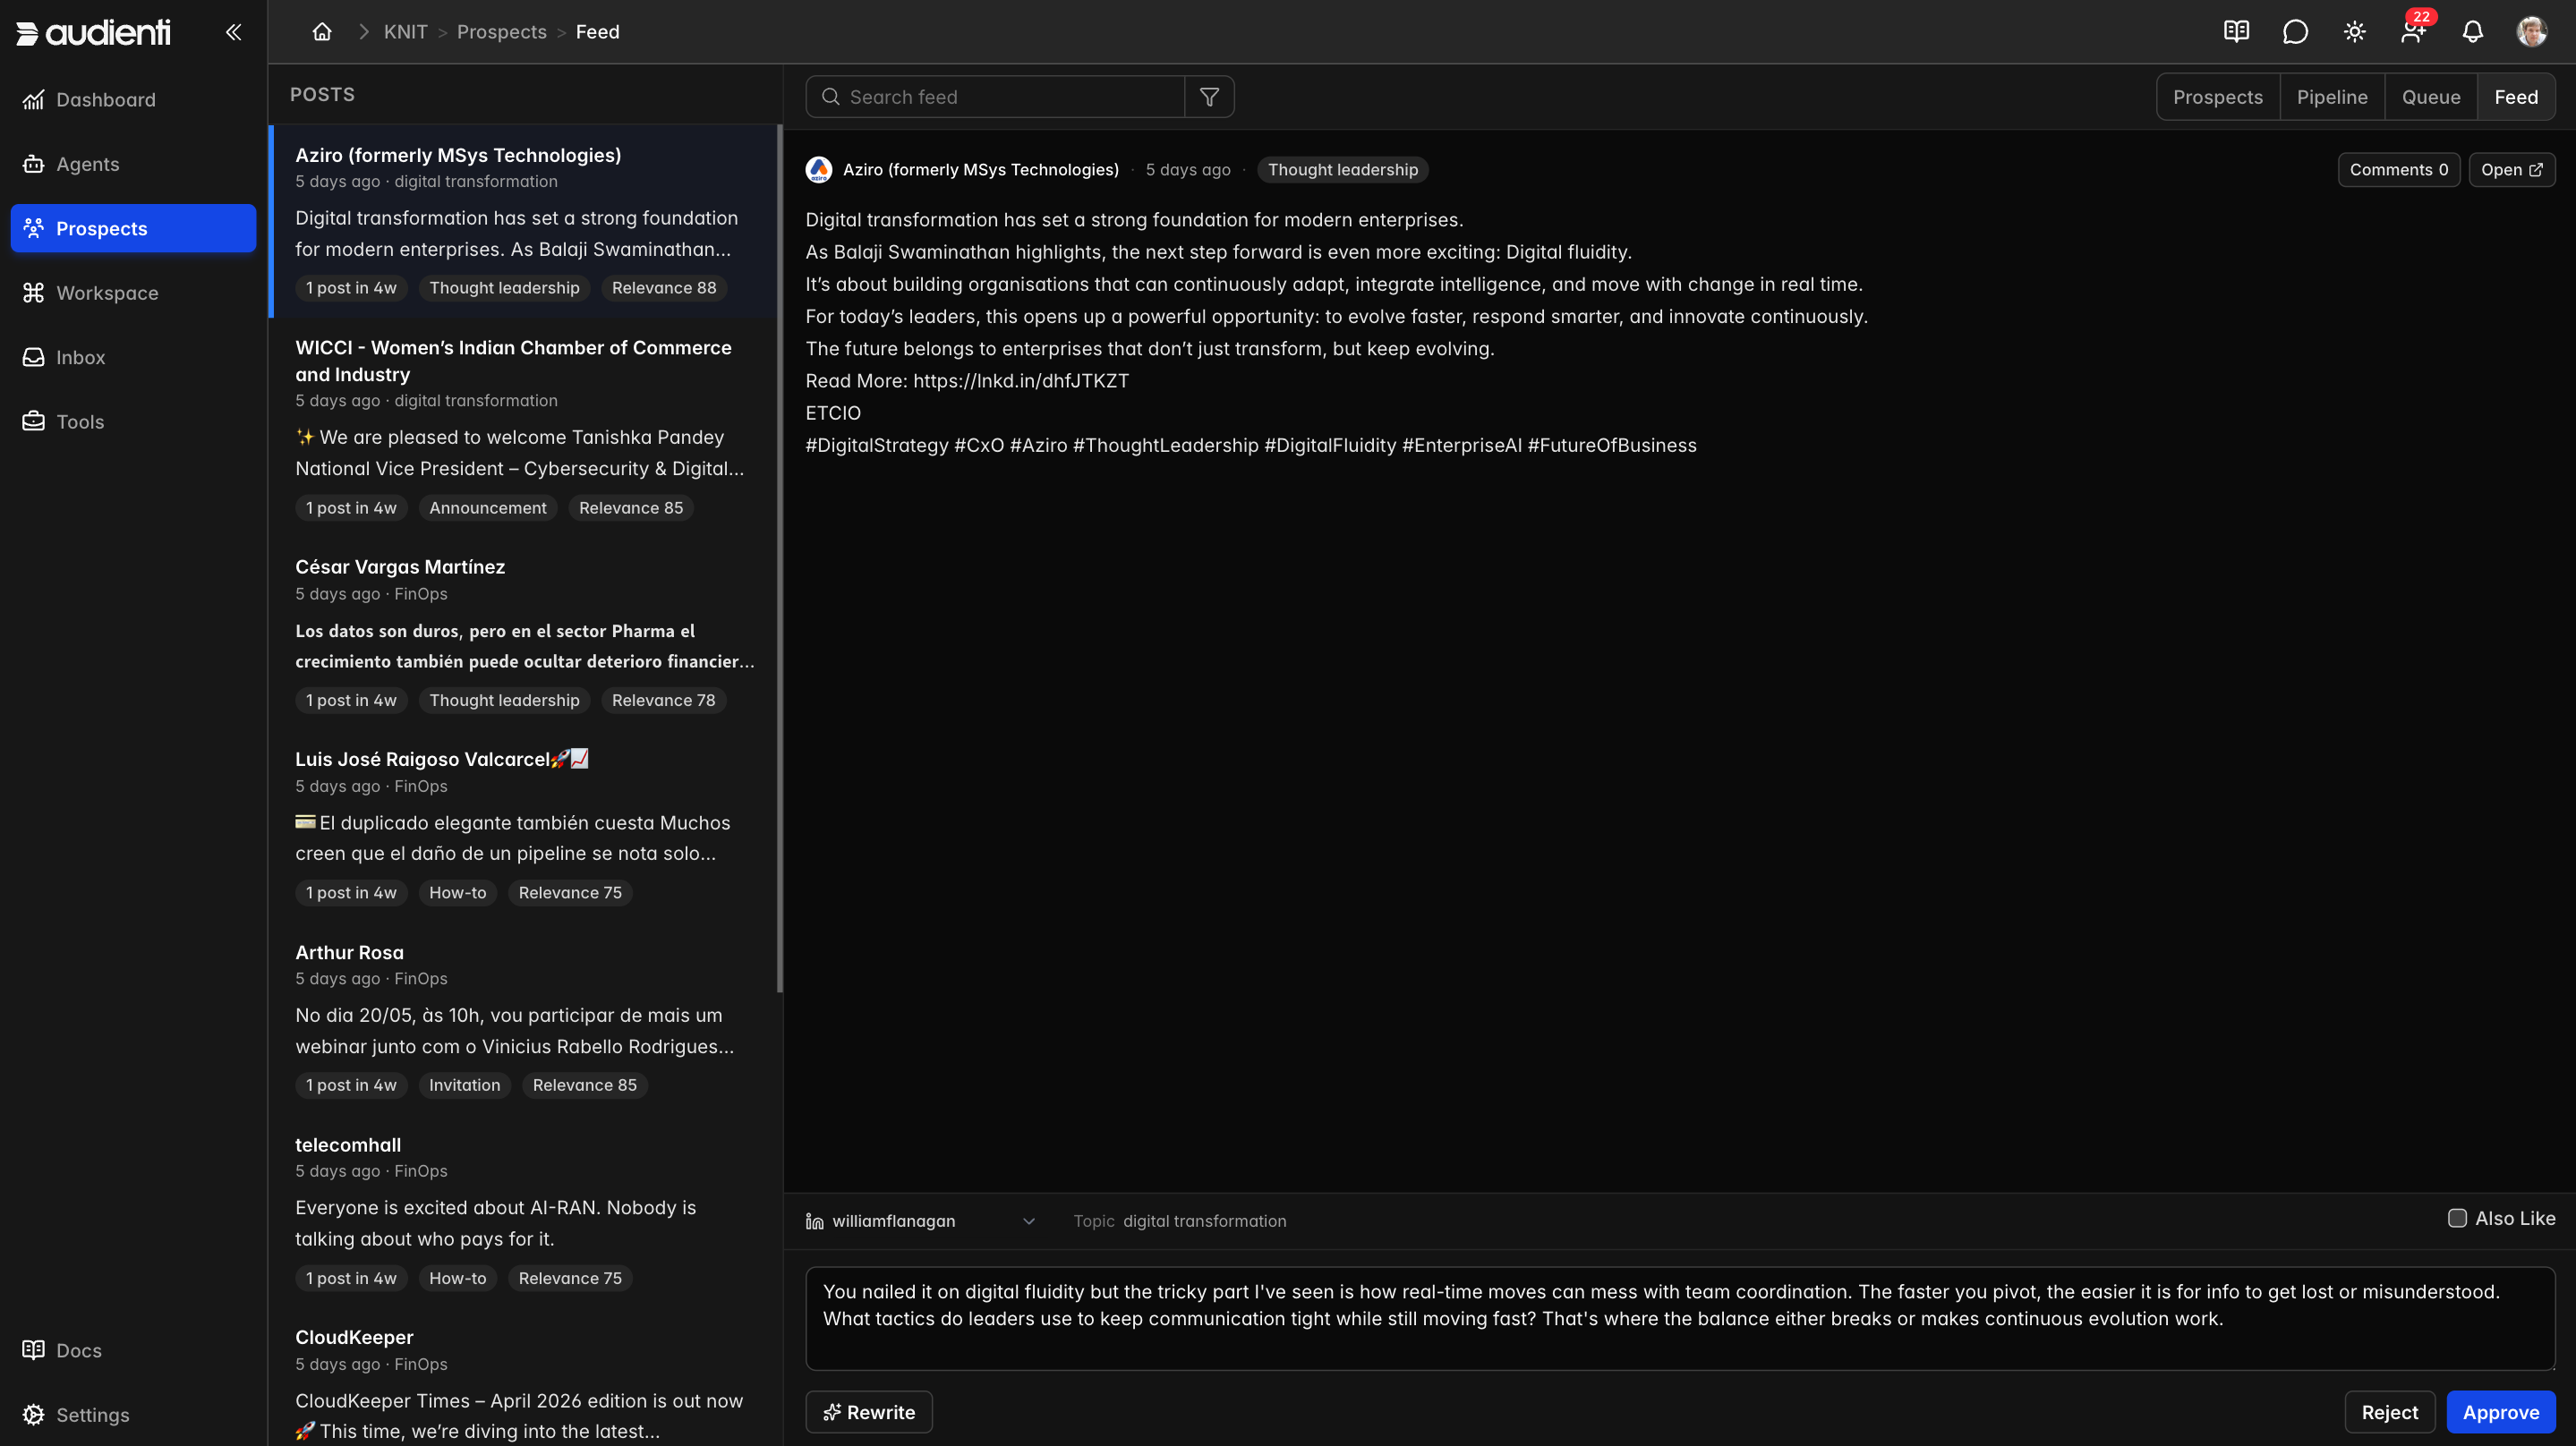Click the Topic digital transformation label
The height and width of the screenshot is (1446, 2576).
coord(1179,1221)
